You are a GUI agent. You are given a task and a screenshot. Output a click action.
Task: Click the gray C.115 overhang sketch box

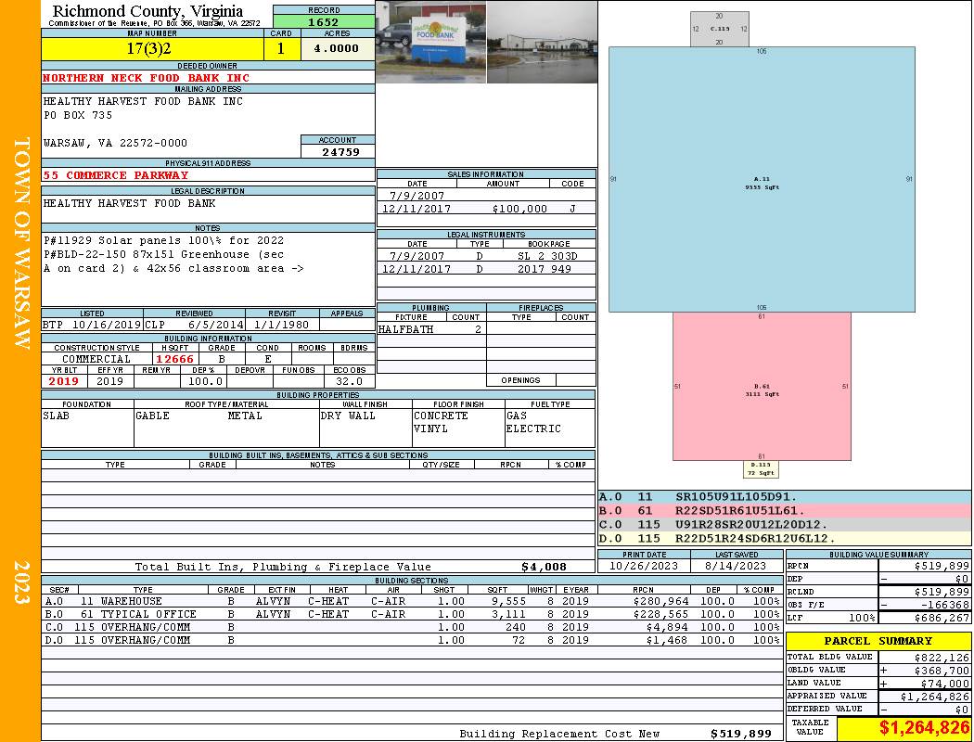pos(719,29)
